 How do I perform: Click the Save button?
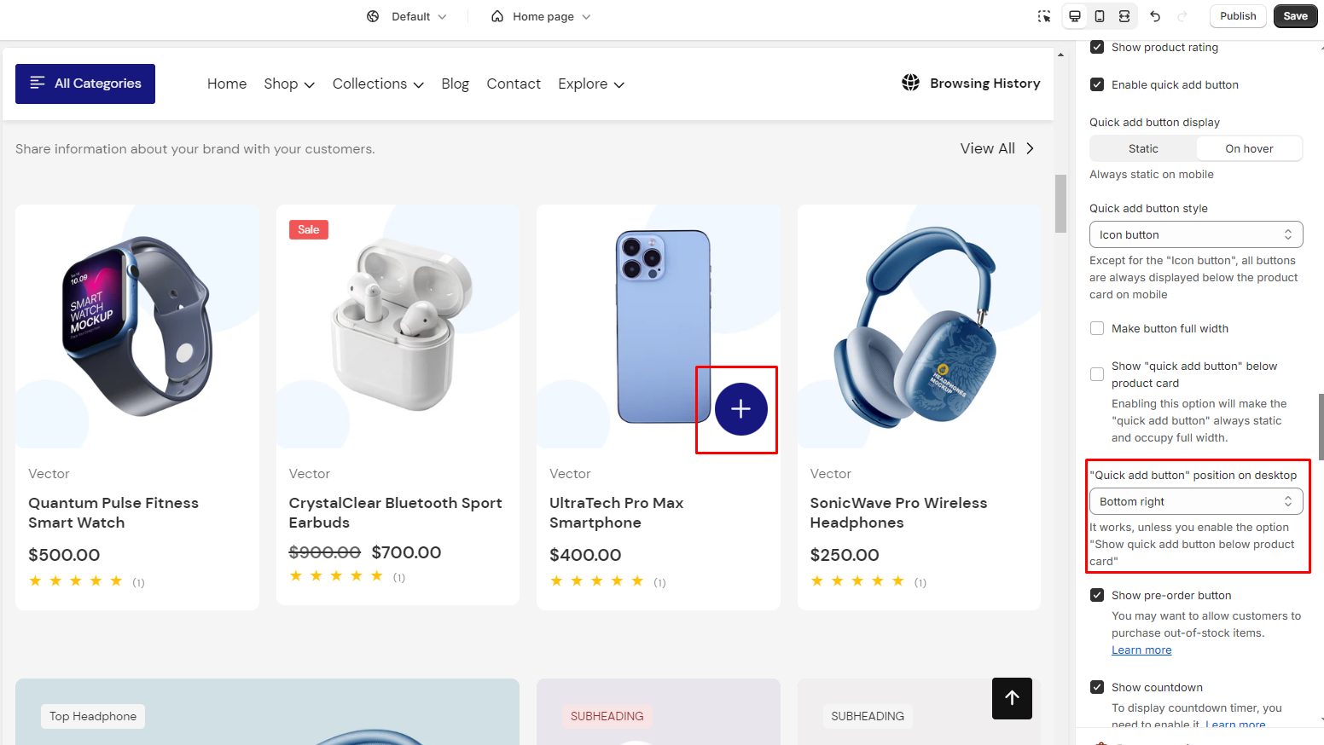[1295, 16]
